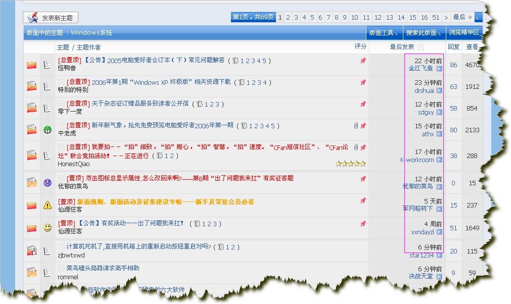Image resolution: width=511 pixels, height=304 pixels.
Task: Click the next page > arrow
Action: point(446,17)
